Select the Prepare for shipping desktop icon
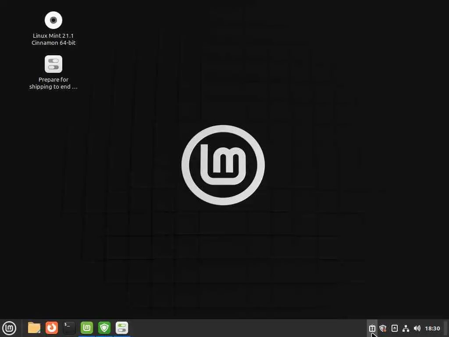The image size is (449, 337). 53,64
